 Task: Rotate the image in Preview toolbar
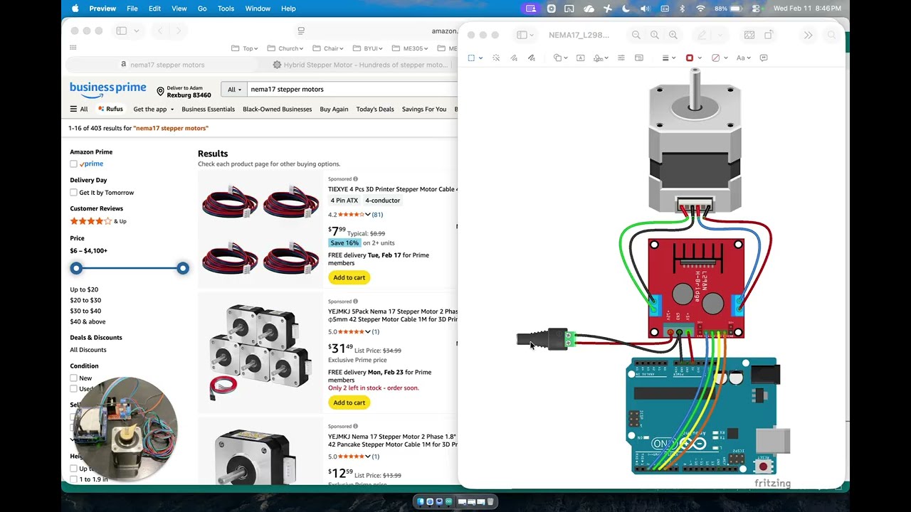[769, 35]
